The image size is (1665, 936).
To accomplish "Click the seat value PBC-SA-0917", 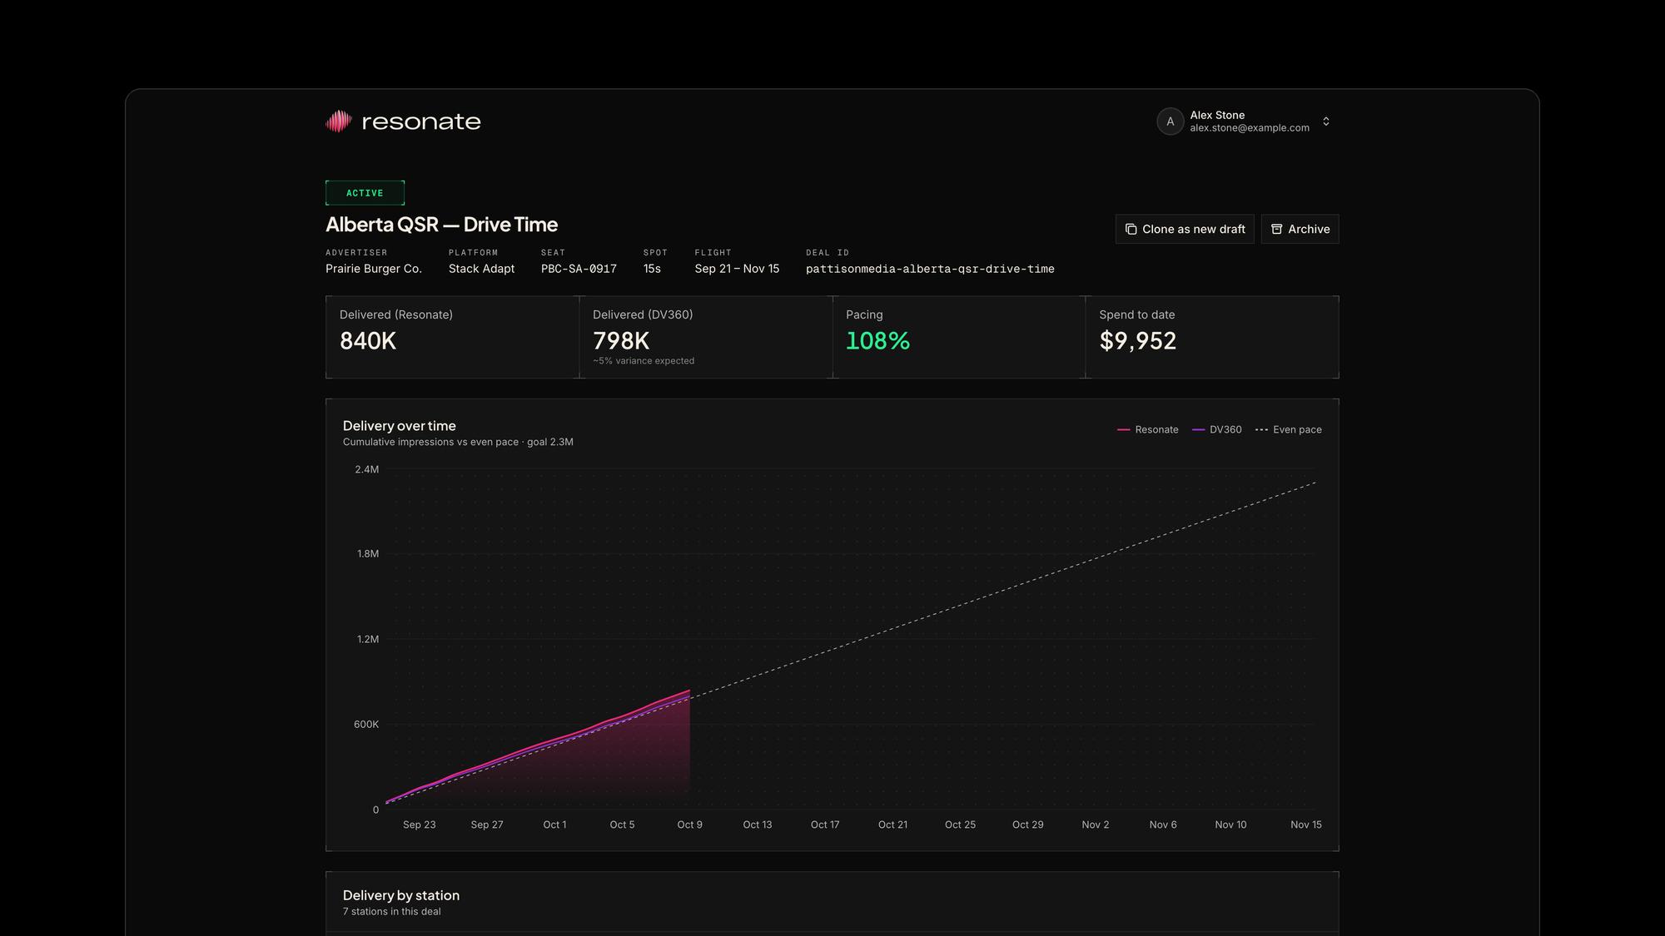I will (579, 269).
